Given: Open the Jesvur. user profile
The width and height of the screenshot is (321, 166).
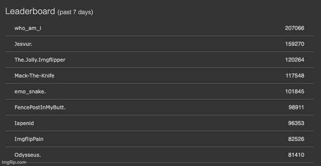Looking at the screenshot, I should (x=23, y=44).
